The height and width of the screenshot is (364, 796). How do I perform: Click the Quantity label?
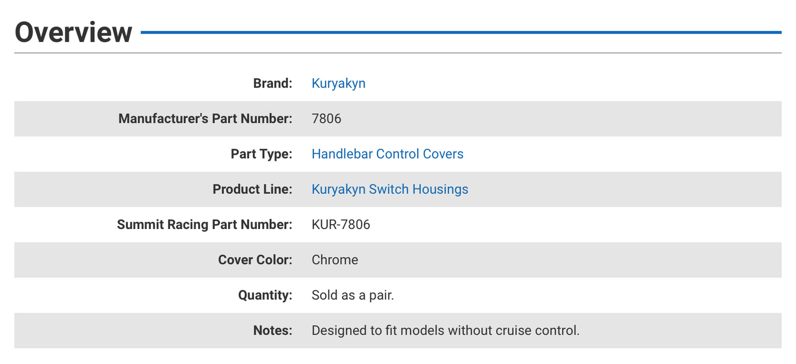click(265, 295)
